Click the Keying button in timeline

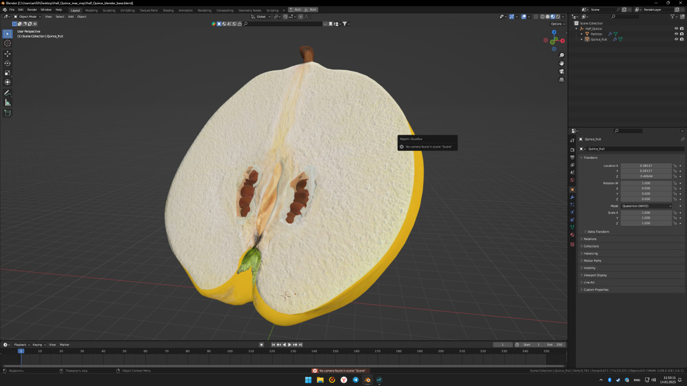(x=38, y=345)
